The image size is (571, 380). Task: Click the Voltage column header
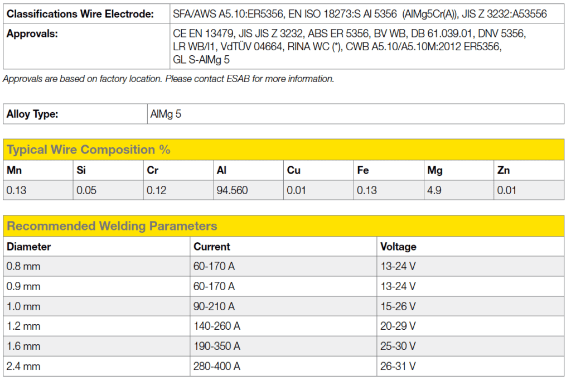point(398,247)
